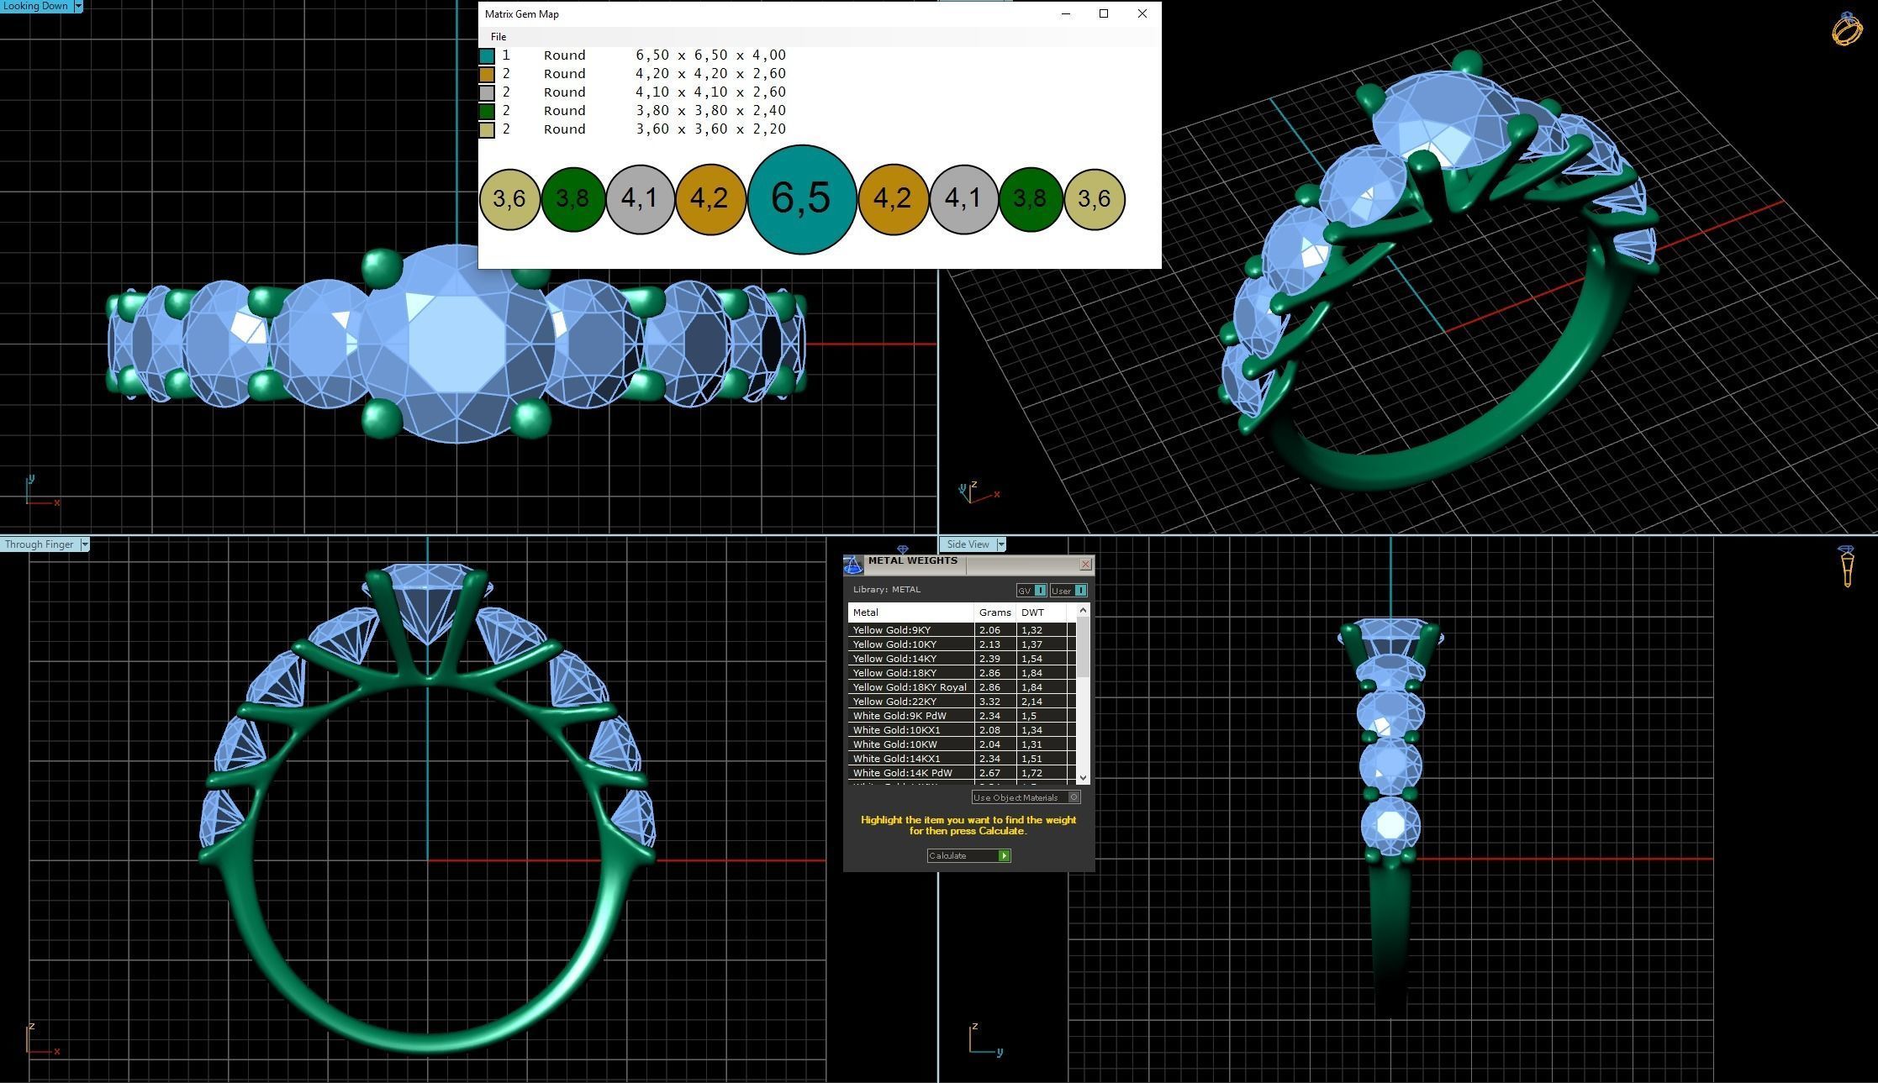Select the White Gold:14KX1 row
The image size is (1878, 1083).
962,759
